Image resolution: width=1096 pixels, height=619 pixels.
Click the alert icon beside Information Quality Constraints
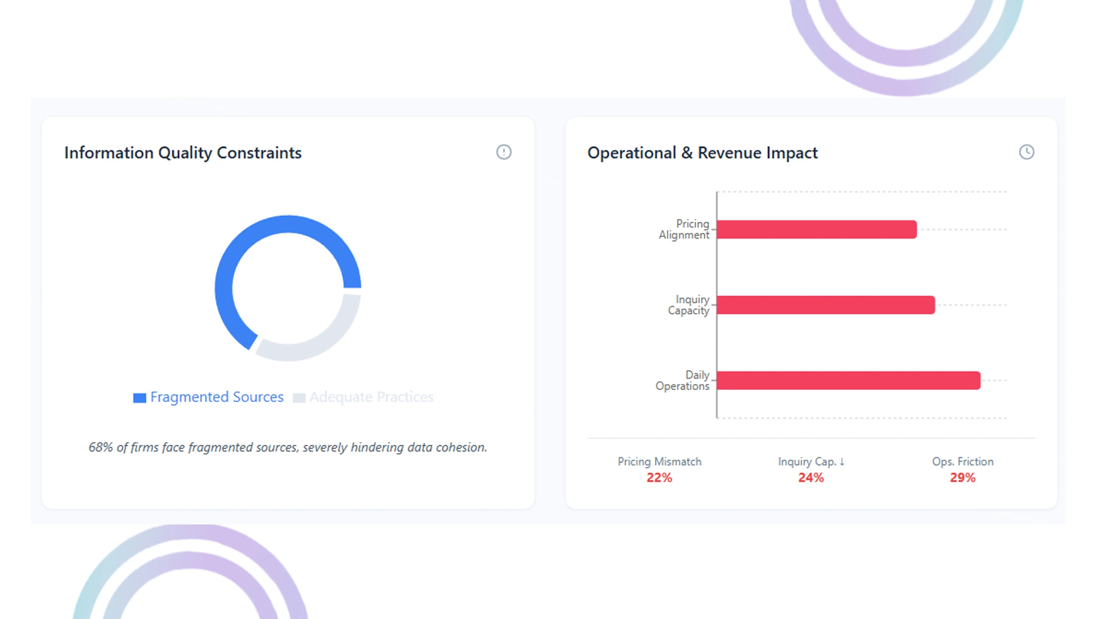pos(503,152)
